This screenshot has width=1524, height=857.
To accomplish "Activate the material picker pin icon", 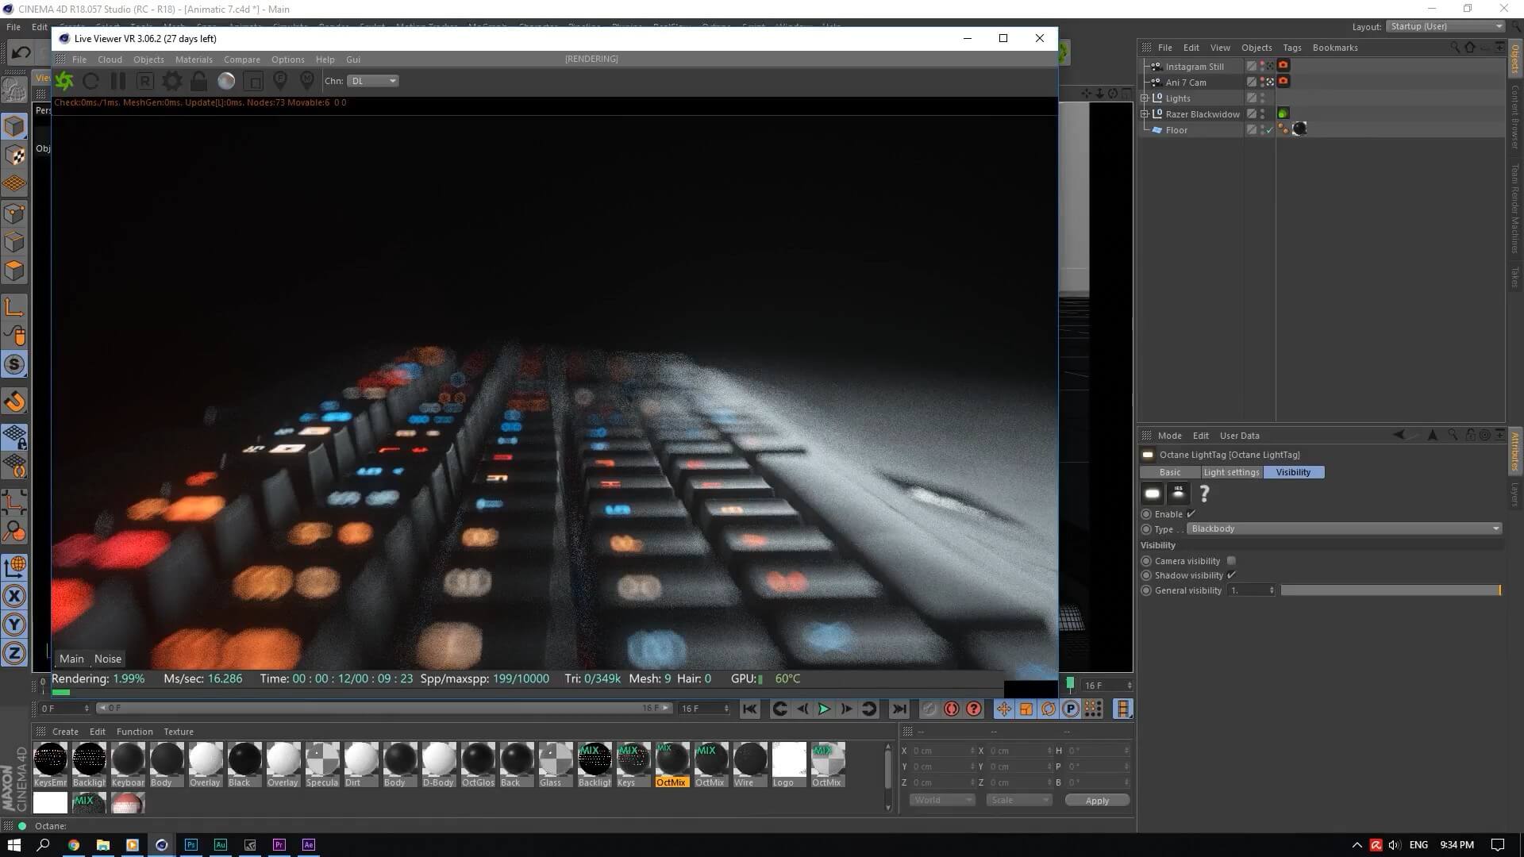I will pos(307,81).
